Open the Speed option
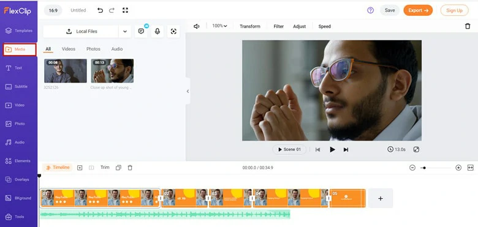The image size is (478, 227). point(325,26)
